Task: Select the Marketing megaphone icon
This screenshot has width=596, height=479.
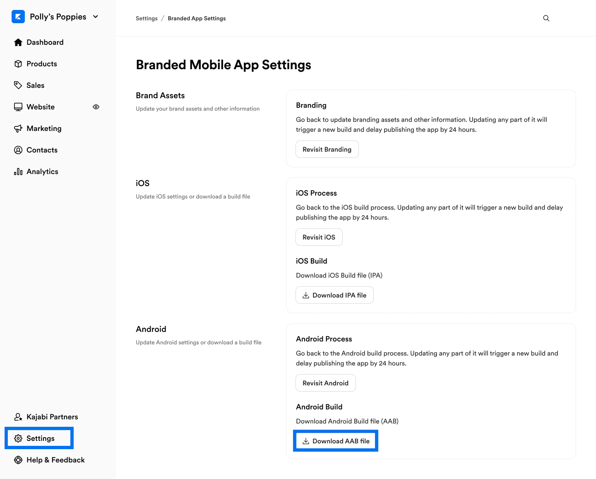Action: click(x=18, y=128)
